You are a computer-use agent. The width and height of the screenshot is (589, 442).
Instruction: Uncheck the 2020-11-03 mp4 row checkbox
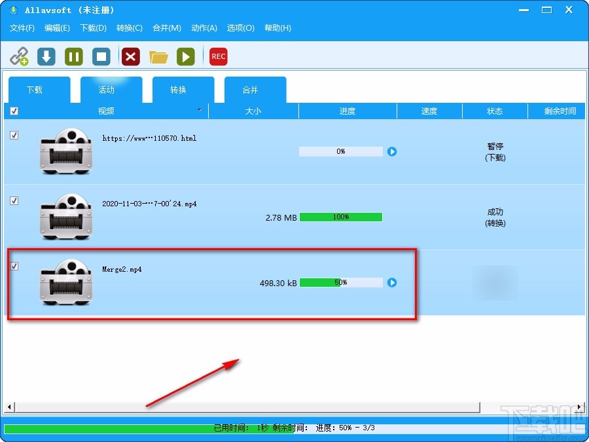pyautogui.click(x=14, y=201)
